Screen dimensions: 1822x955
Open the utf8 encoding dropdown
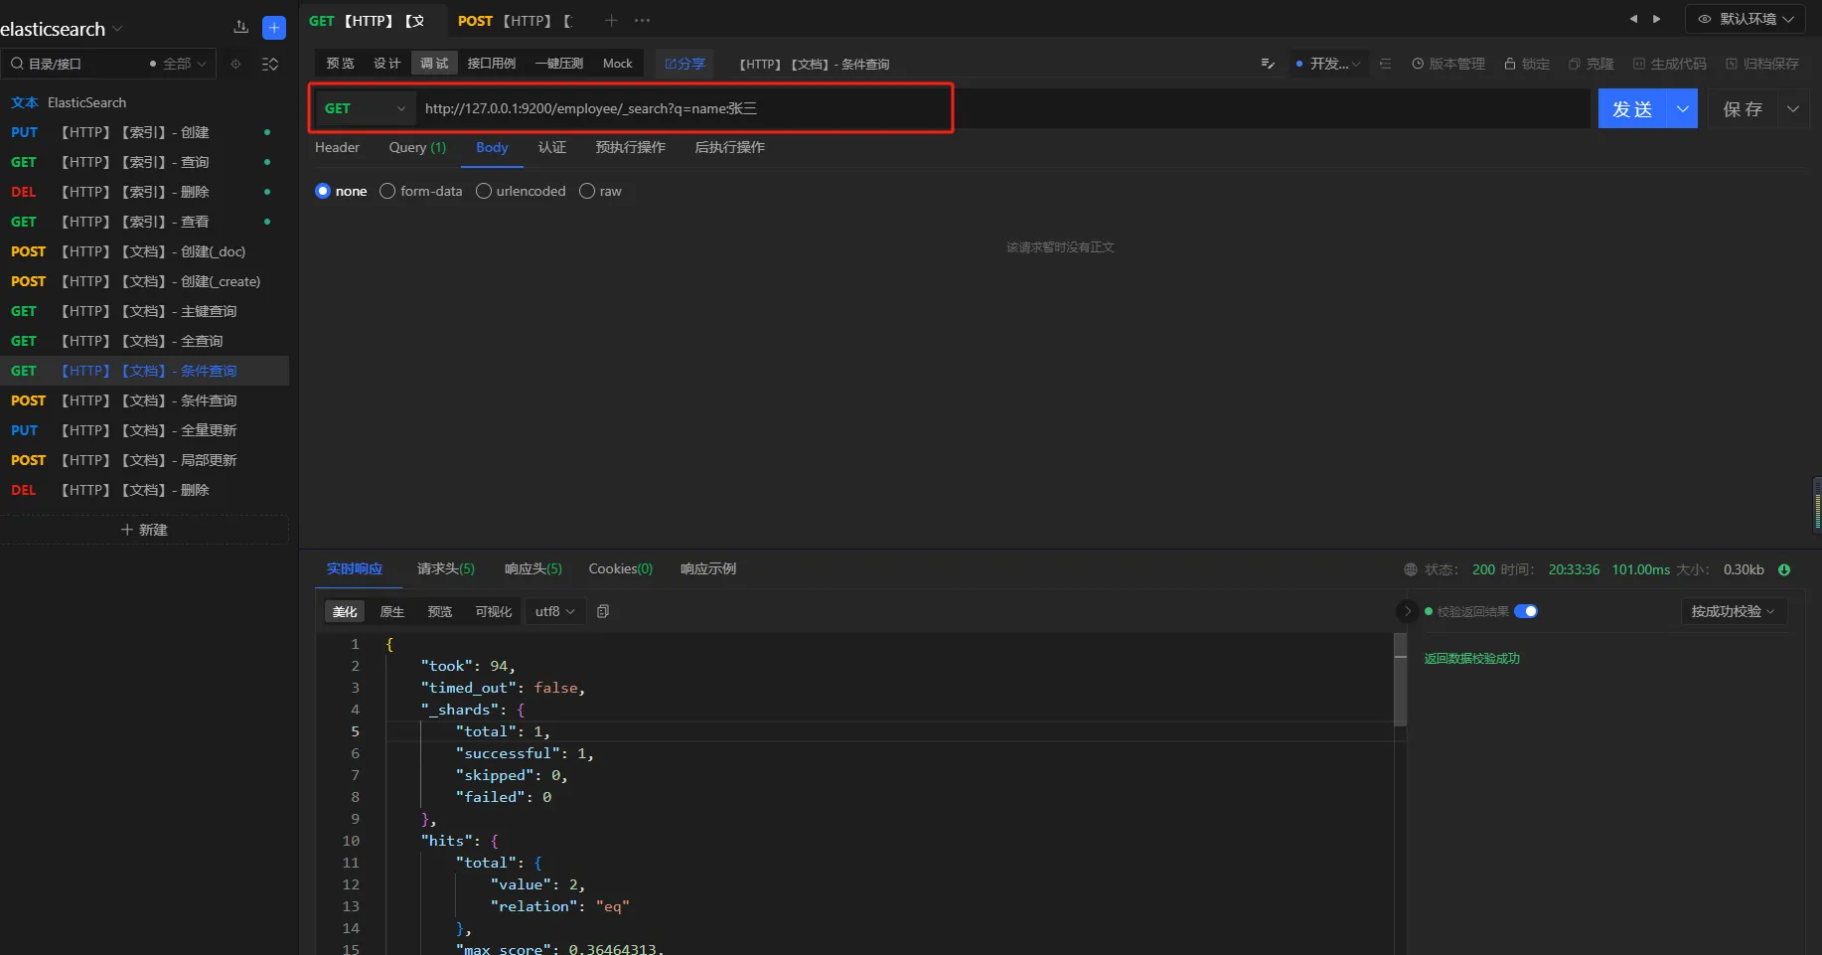tap(554, 611)
